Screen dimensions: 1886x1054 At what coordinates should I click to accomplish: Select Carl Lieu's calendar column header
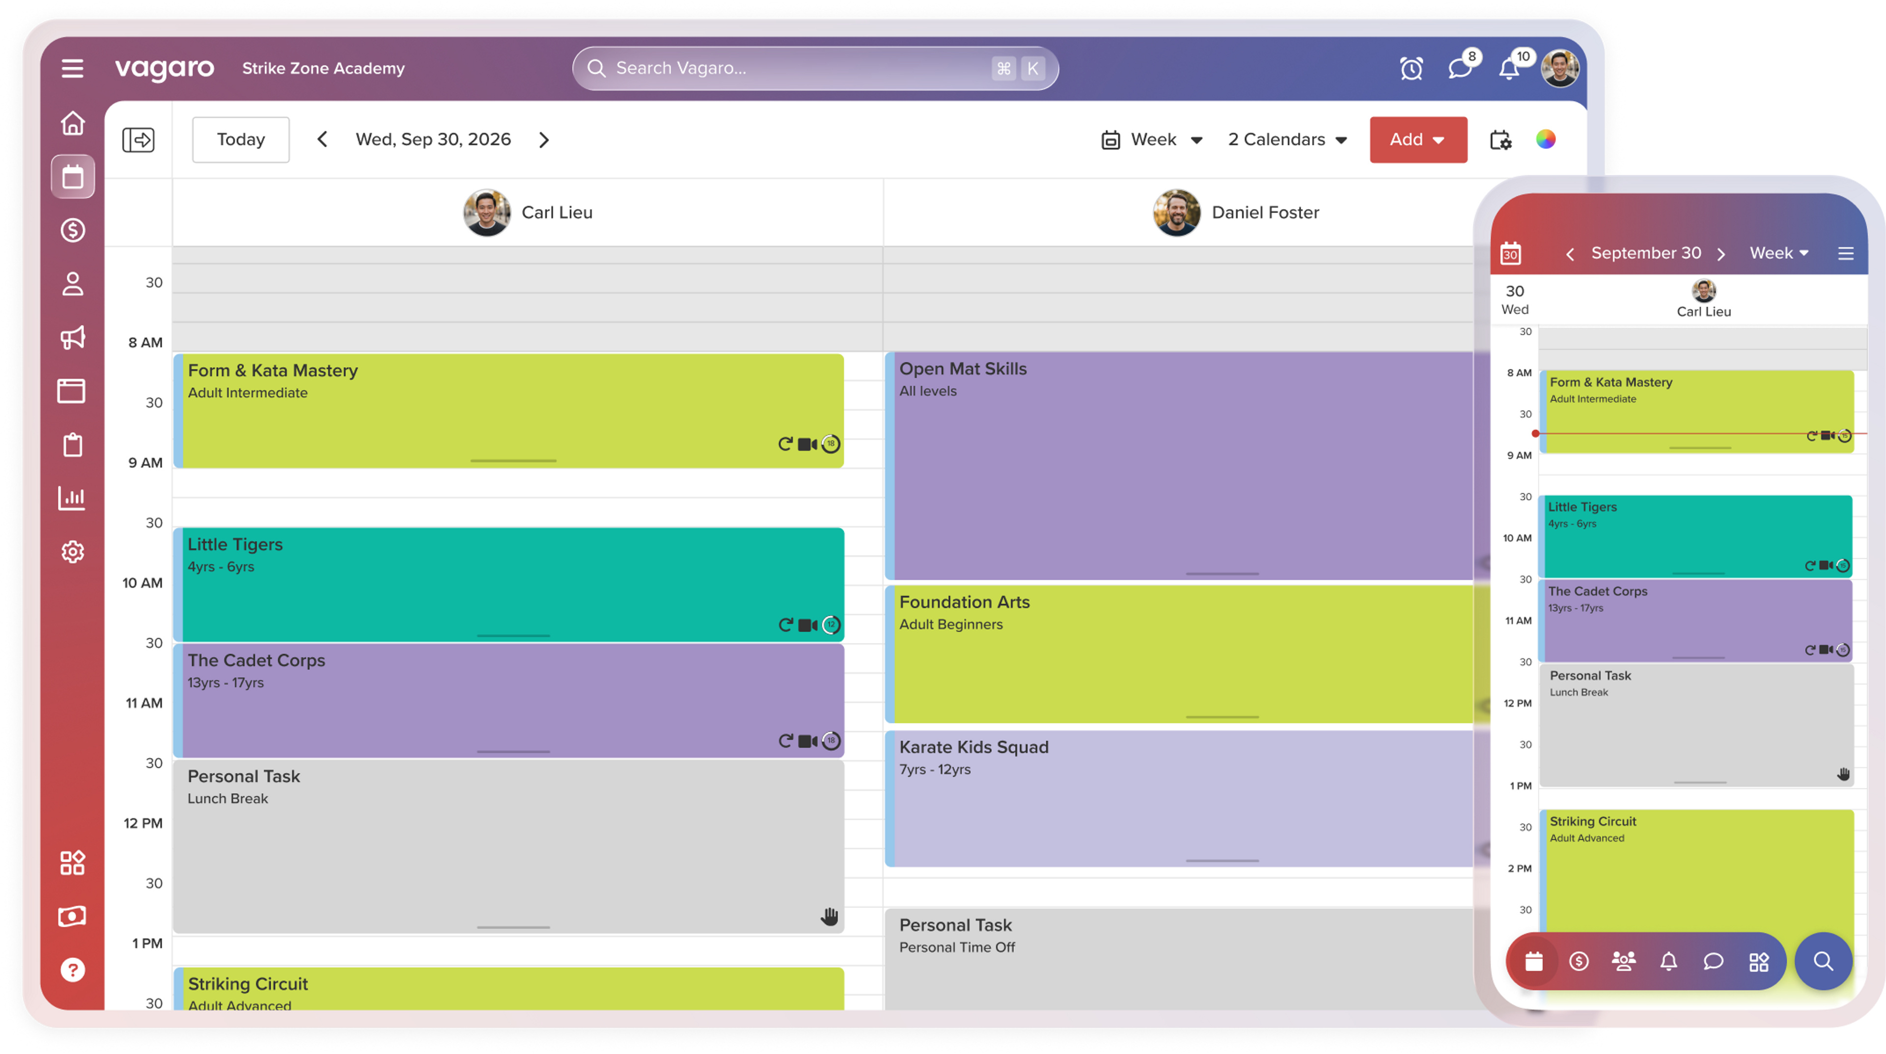point(528,212)
